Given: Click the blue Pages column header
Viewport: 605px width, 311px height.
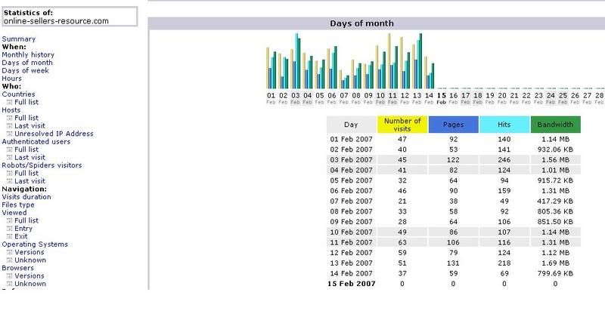Looking at the screenshot, I should click(453, 125).
